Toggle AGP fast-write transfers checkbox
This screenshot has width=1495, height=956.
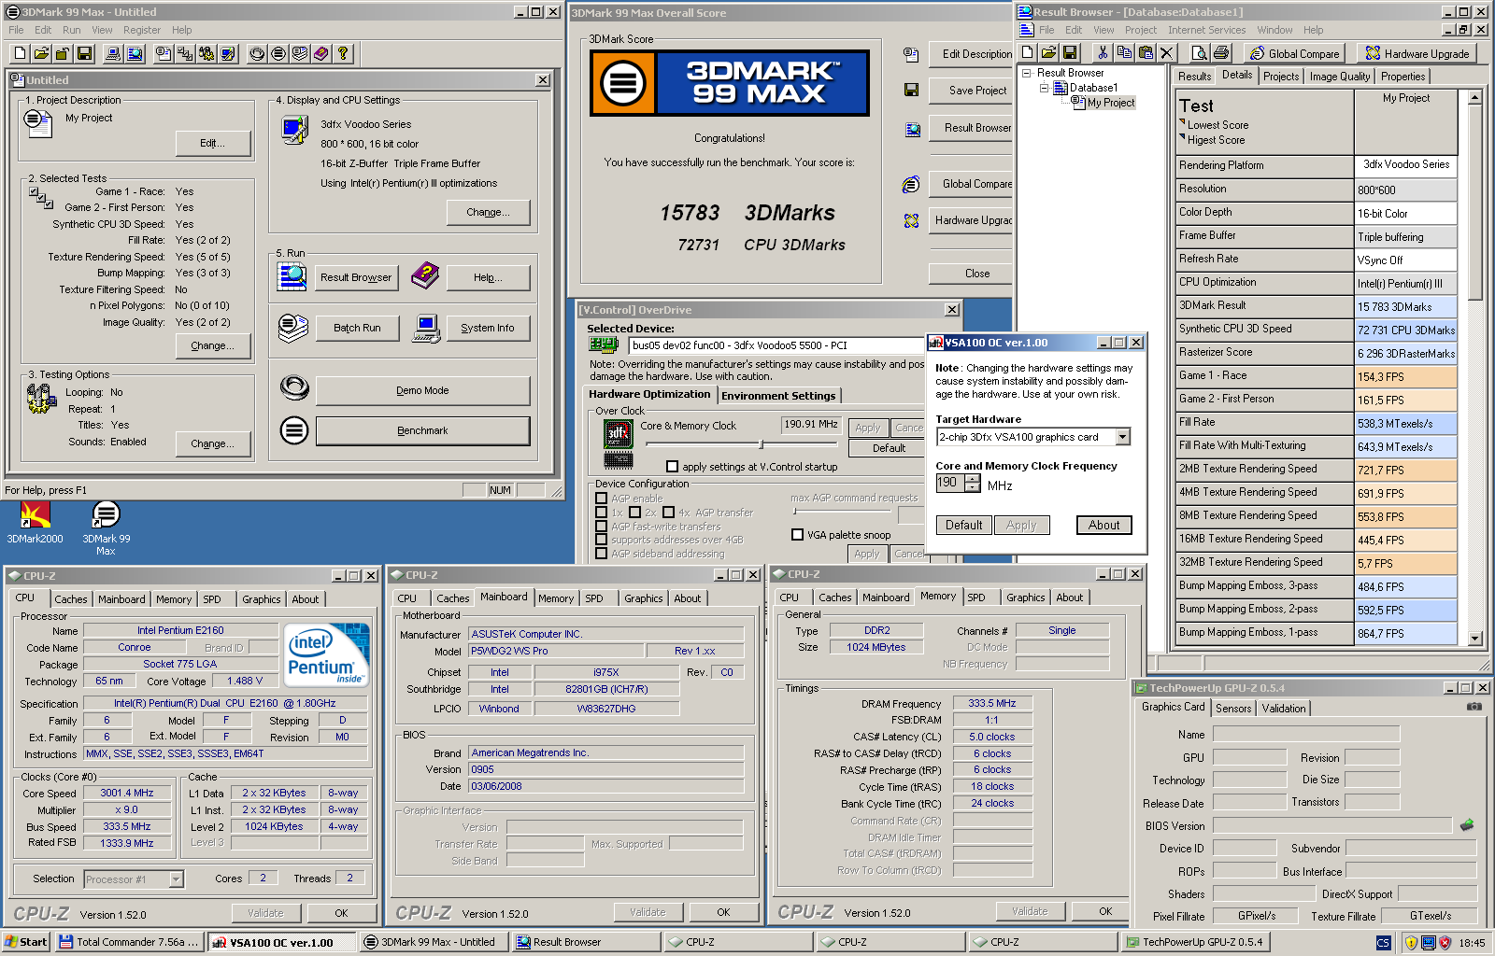pyautogui.click(x=602, y=527)
